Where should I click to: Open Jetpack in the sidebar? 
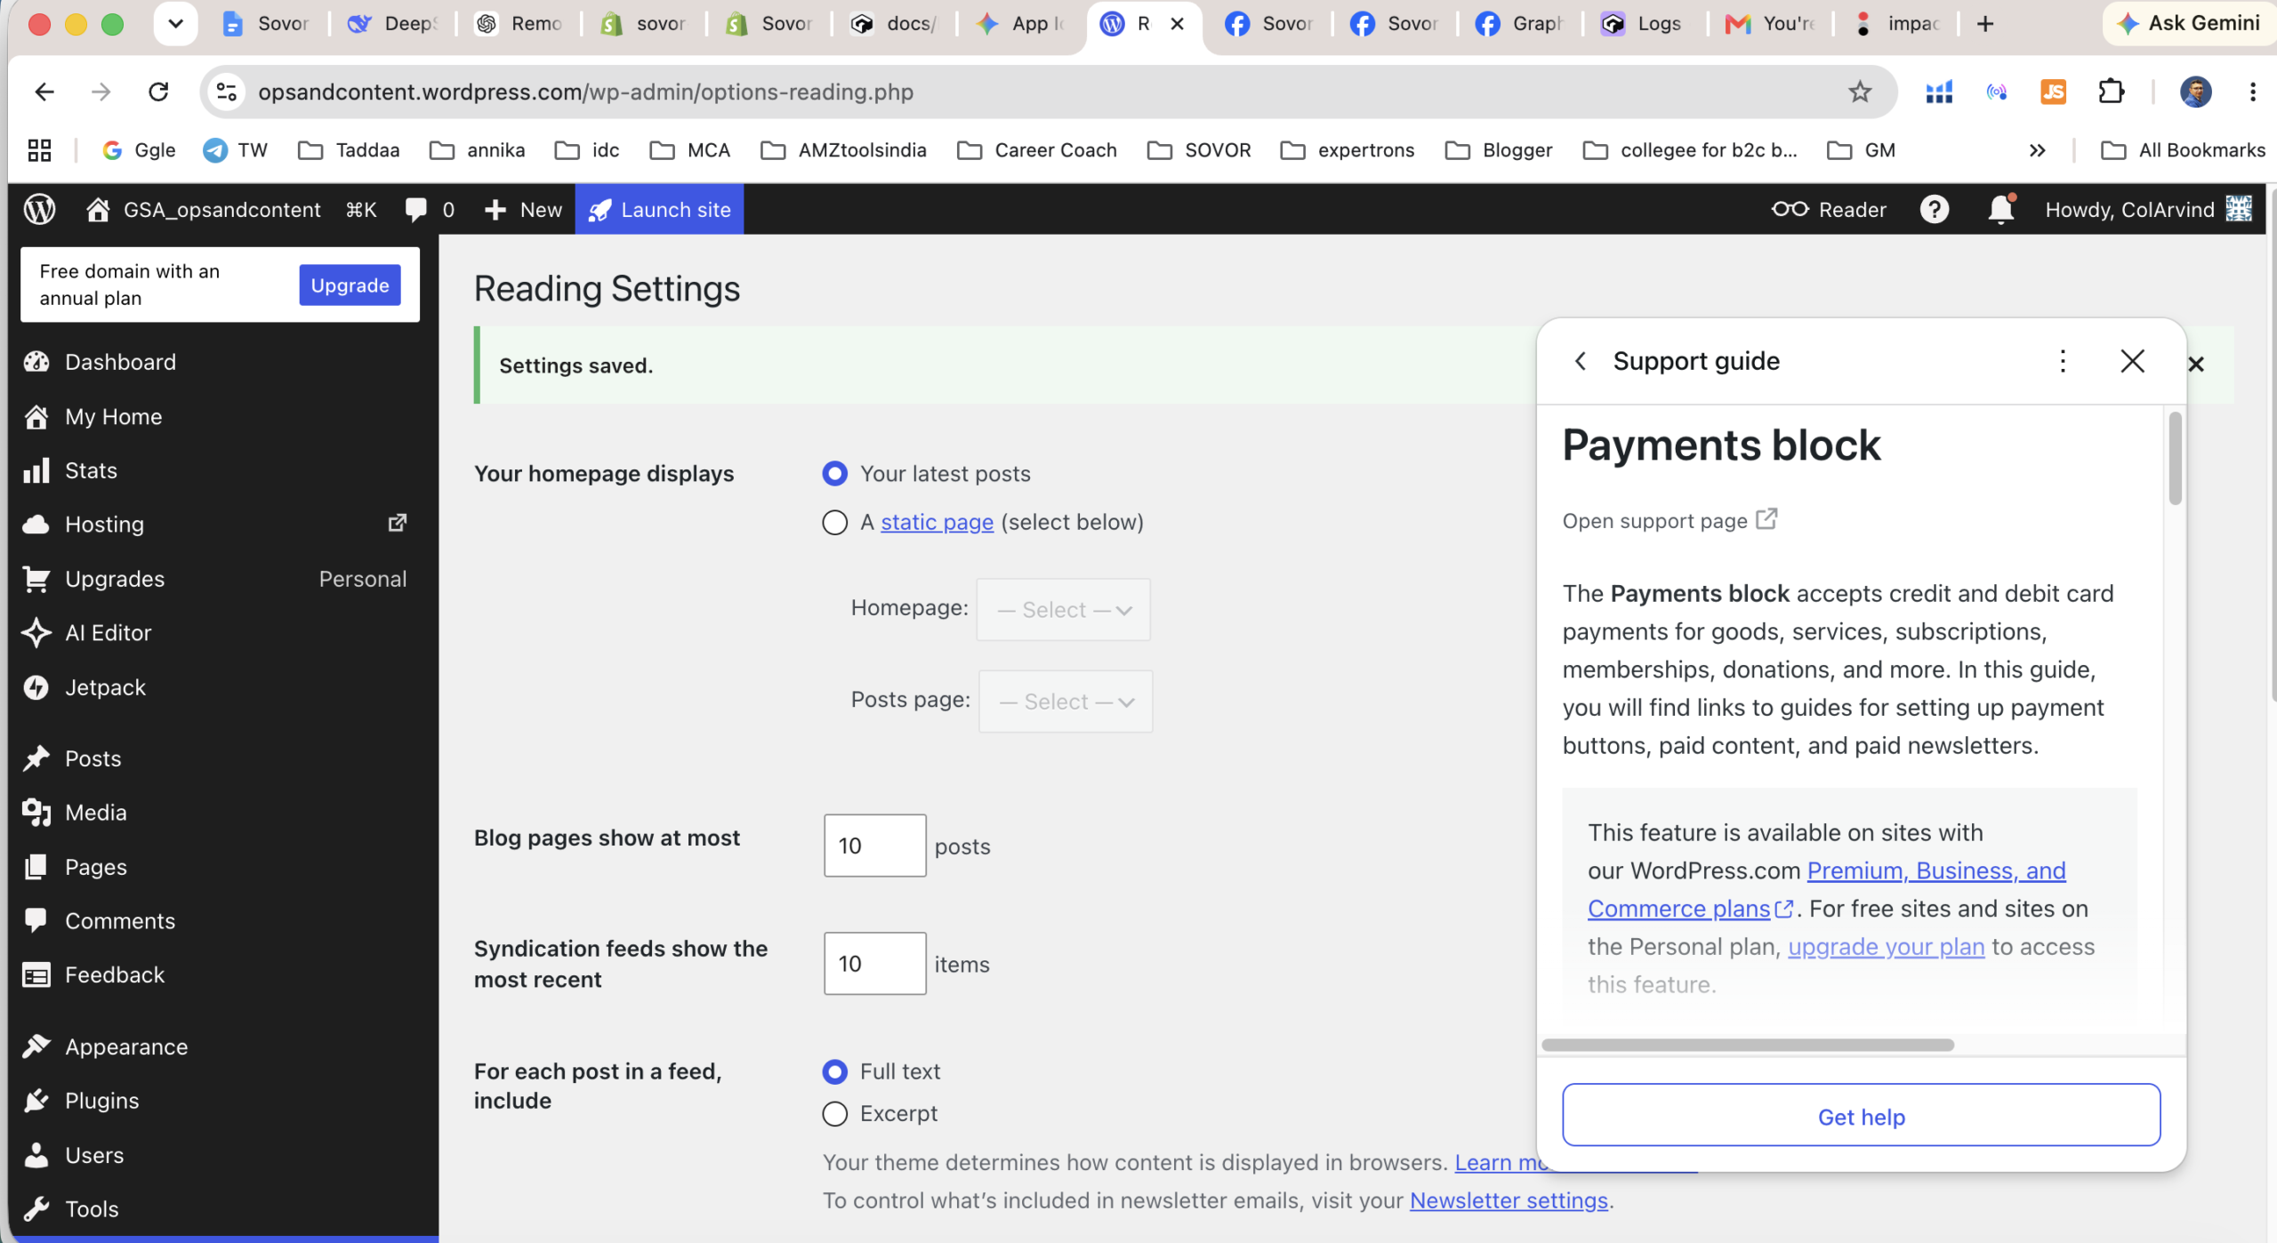click(x=105, y=687)
